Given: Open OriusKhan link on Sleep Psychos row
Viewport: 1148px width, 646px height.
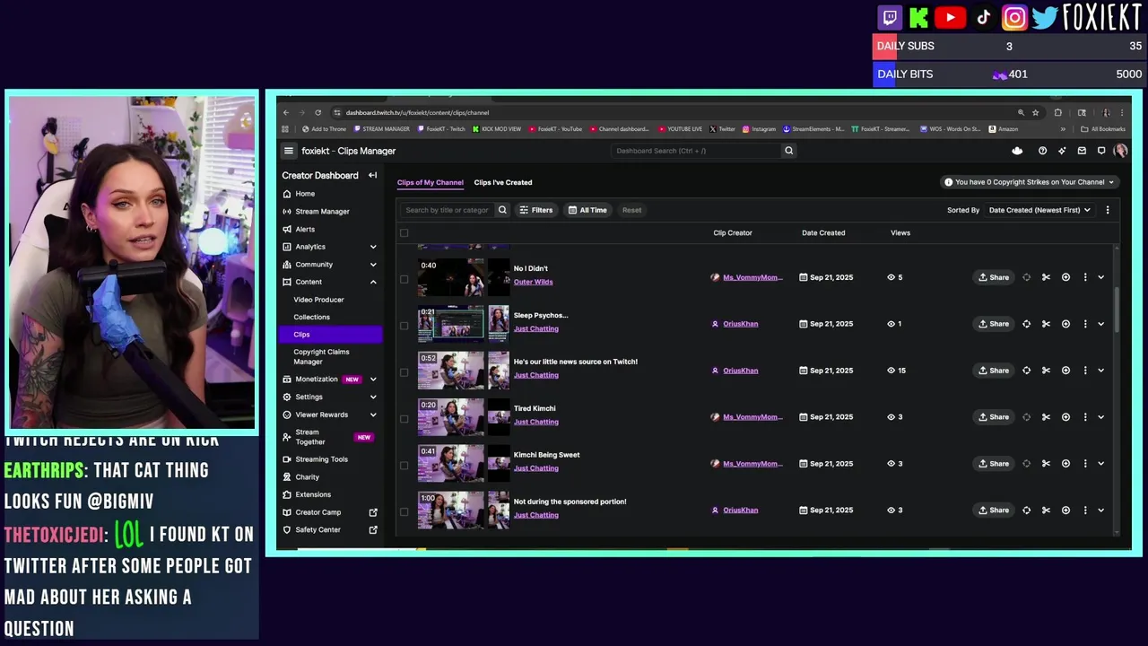Looking at the screenshot, I should point(740,324).
